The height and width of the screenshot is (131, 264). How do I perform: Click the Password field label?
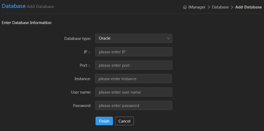[82, 106]
